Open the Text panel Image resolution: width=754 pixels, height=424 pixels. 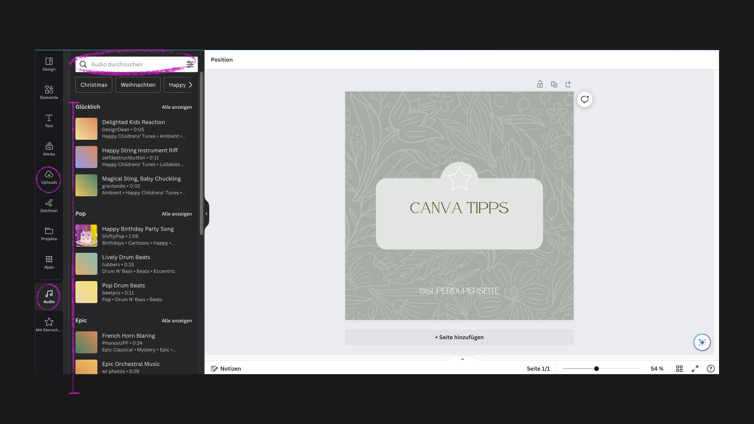tap(49, 121)
